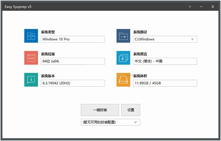Click the system language 'A' icon
The image size is (221, 141).
[123, 58]
